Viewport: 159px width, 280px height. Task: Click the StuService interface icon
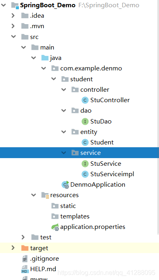(85, 164)
